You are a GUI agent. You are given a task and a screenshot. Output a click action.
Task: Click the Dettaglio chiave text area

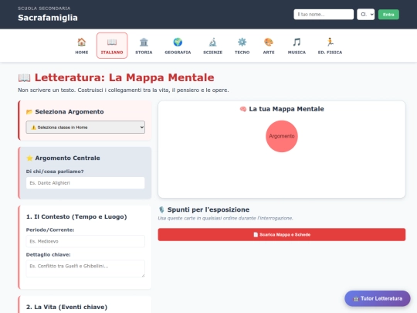[86, 268]
